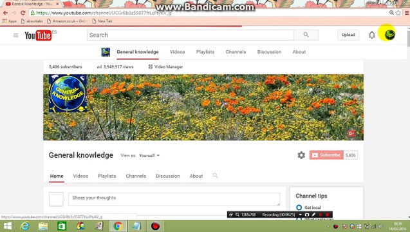Expand the Bandicam recording dropdown arrow
Image resolution: width=410 pixels, height=232 pixels.
click(300, 215)
